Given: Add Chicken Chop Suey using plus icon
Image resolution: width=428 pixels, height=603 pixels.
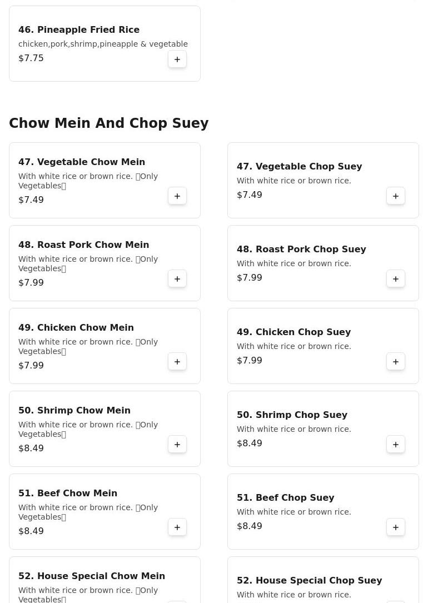Looking at the screenshot, I should tap(396, 361).
